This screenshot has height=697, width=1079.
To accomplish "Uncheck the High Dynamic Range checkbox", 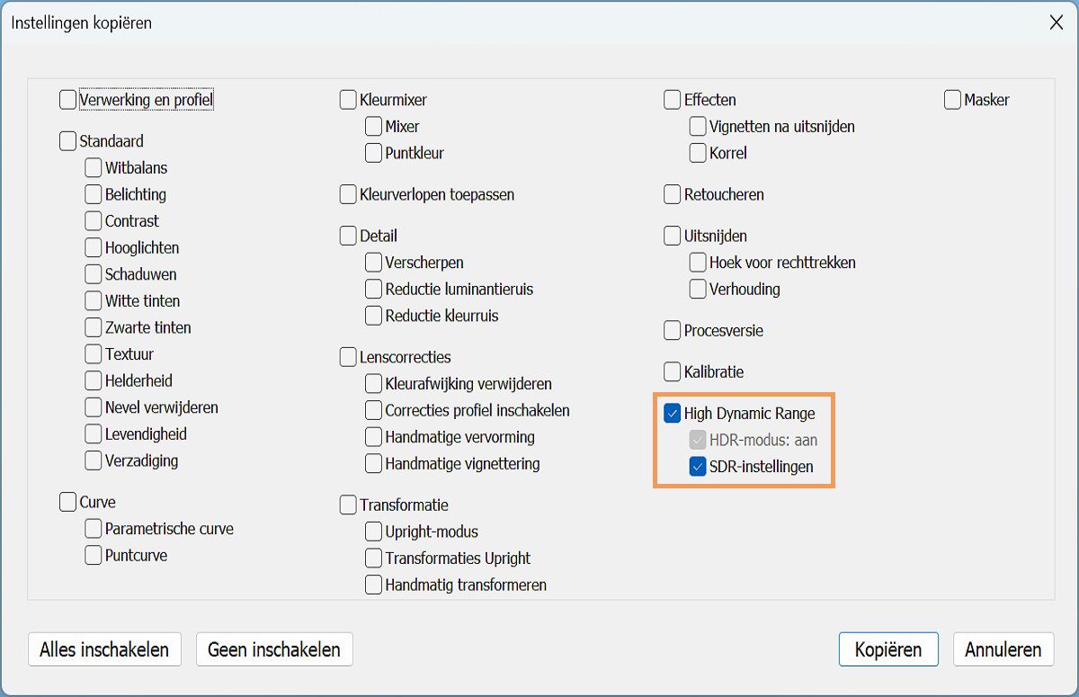I will click(x=673, y=414).
